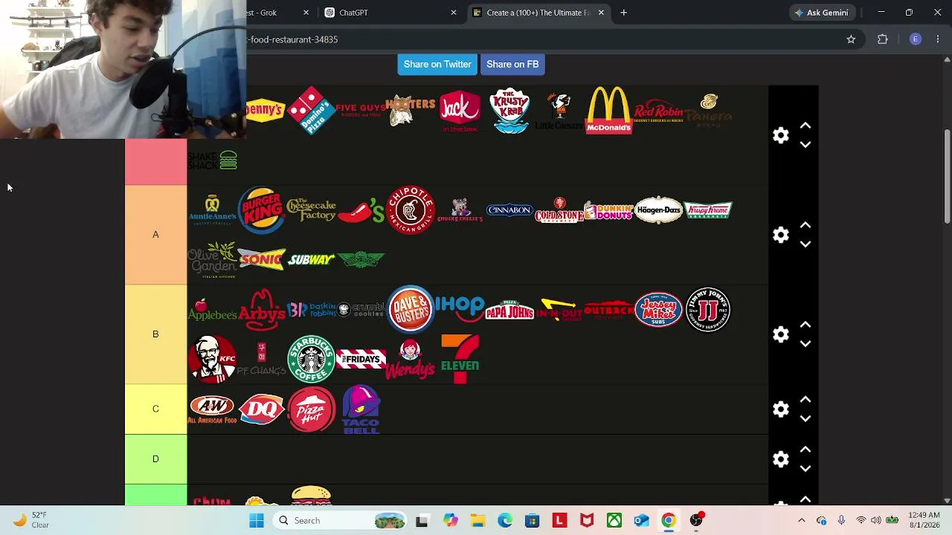Move the C tier row down
Screen dimensions: 952x535
click(805, 419)
